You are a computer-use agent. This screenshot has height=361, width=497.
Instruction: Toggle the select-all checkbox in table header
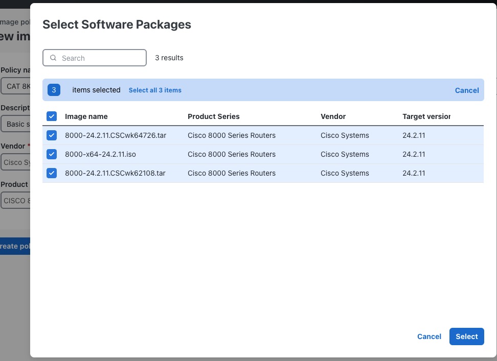point(52,116)
